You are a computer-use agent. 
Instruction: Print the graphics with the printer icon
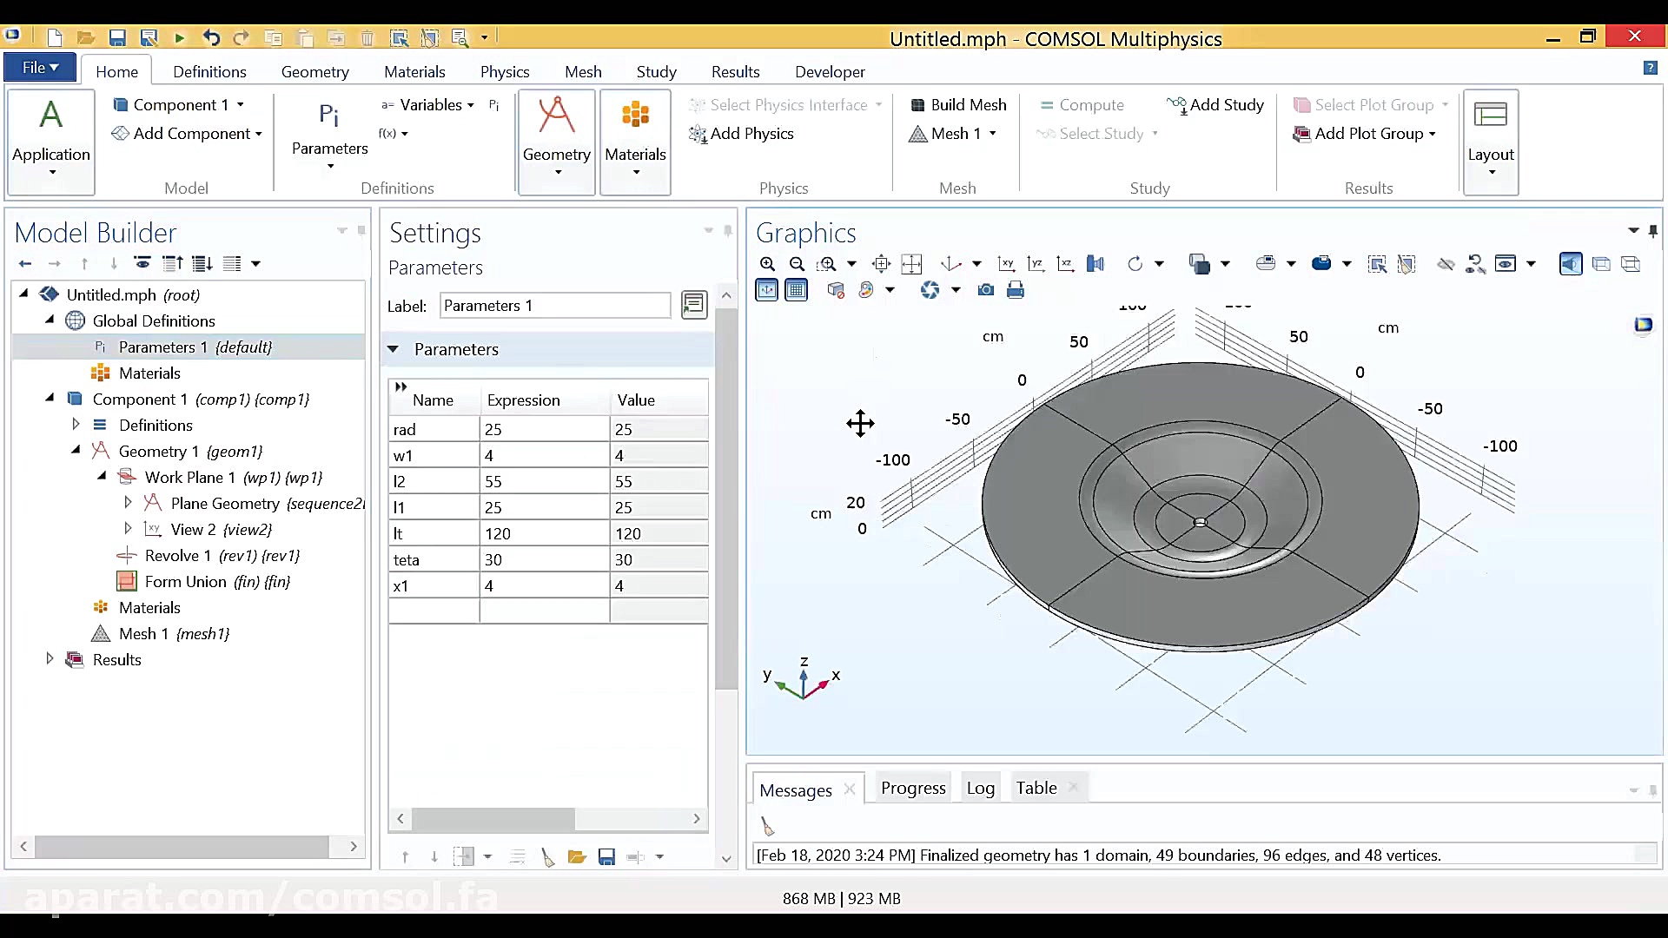tap(1015, 290)
